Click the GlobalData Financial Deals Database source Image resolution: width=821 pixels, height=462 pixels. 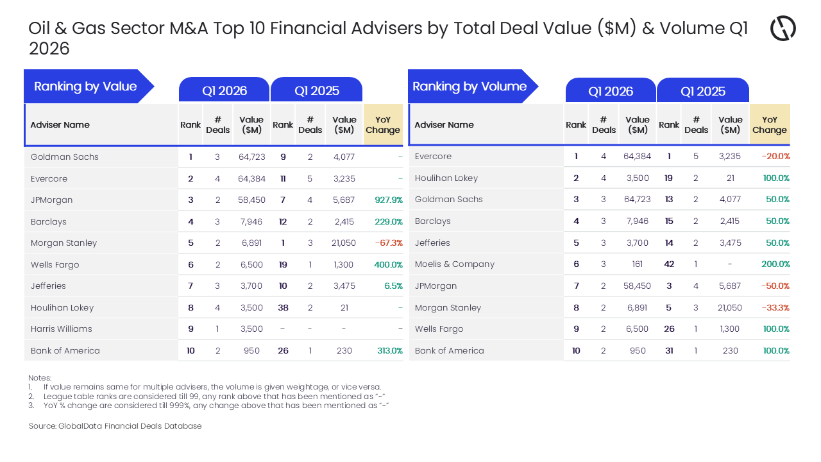(x=115, y=426)
